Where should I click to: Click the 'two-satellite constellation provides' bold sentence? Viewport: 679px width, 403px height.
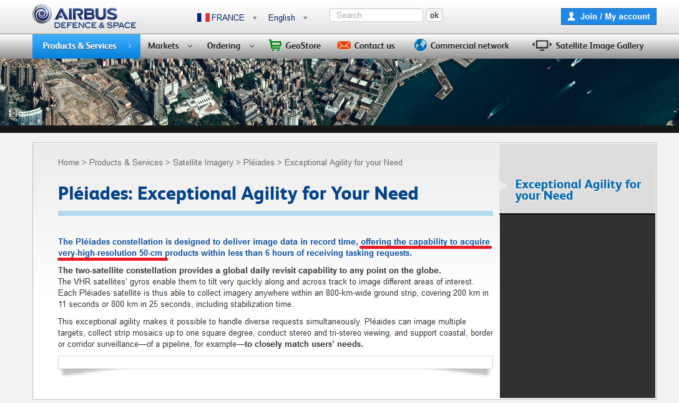pos(250,271)
